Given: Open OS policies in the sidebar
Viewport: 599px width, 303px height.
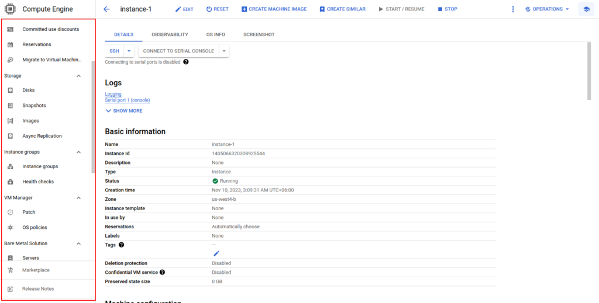Looking at the screenshot, I should tap(35, 227).
